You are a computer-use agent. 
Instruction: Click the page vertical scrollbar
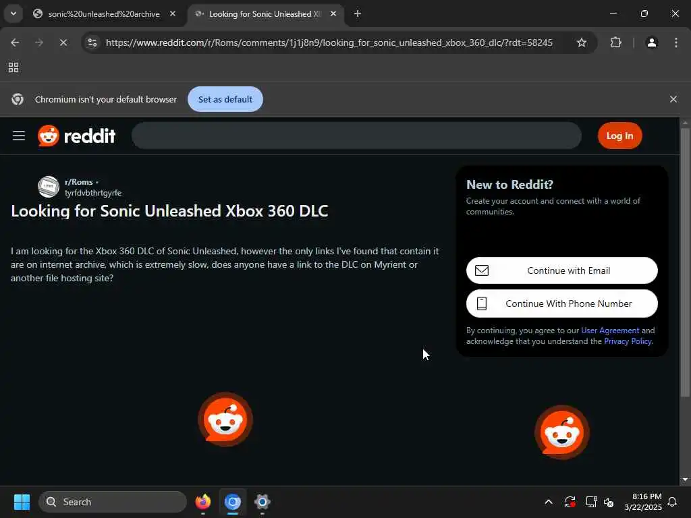684,262
